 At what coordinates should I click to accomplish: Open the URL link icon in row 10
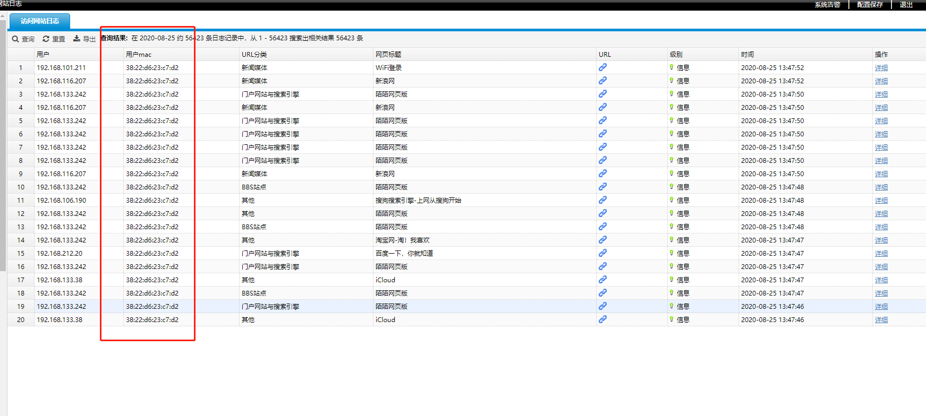pos(602,187)
